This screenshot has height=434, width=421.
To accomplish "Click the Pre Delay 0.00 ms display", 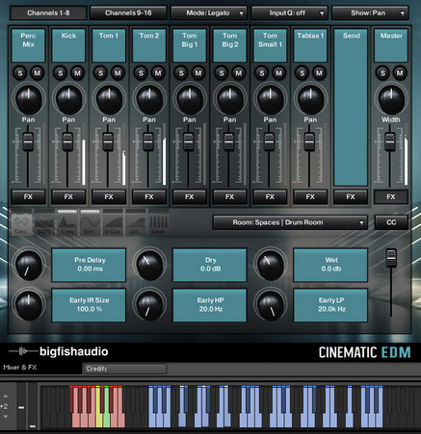I will [x=89, y=265].
